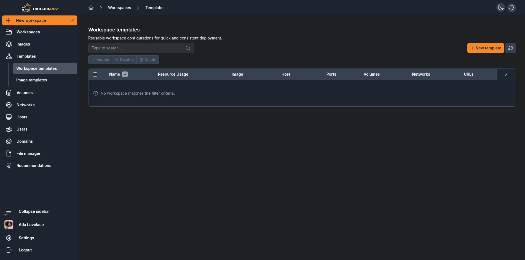Open Hosts in the sidebar
The height and width of the screenshot is (260, 525).
pos(40,117)
